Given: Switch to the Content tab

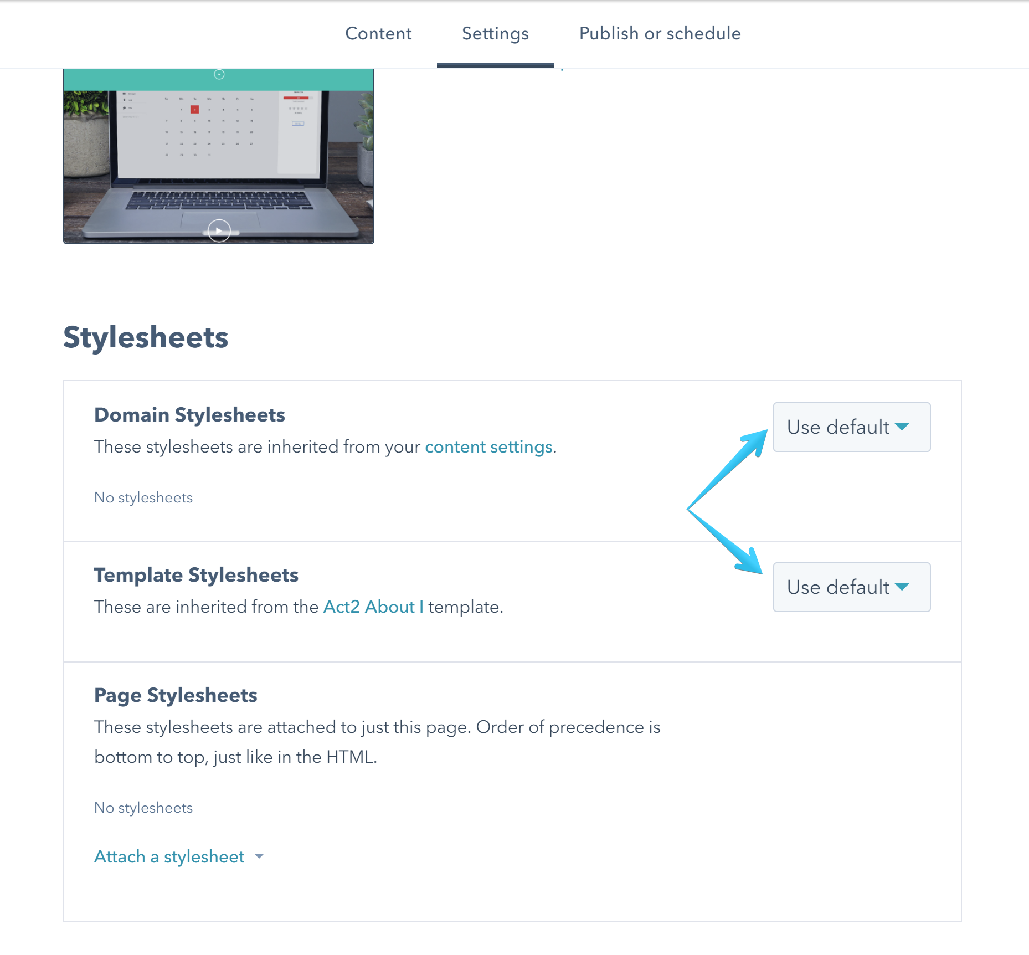Looking at the screenshot, I should click(x=378, y=33).
